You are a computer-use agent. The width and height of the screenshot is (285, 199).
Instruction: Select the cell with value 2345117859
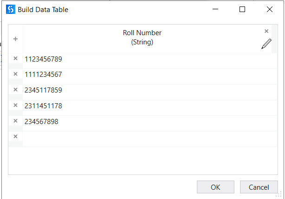[x=43, y=90]
